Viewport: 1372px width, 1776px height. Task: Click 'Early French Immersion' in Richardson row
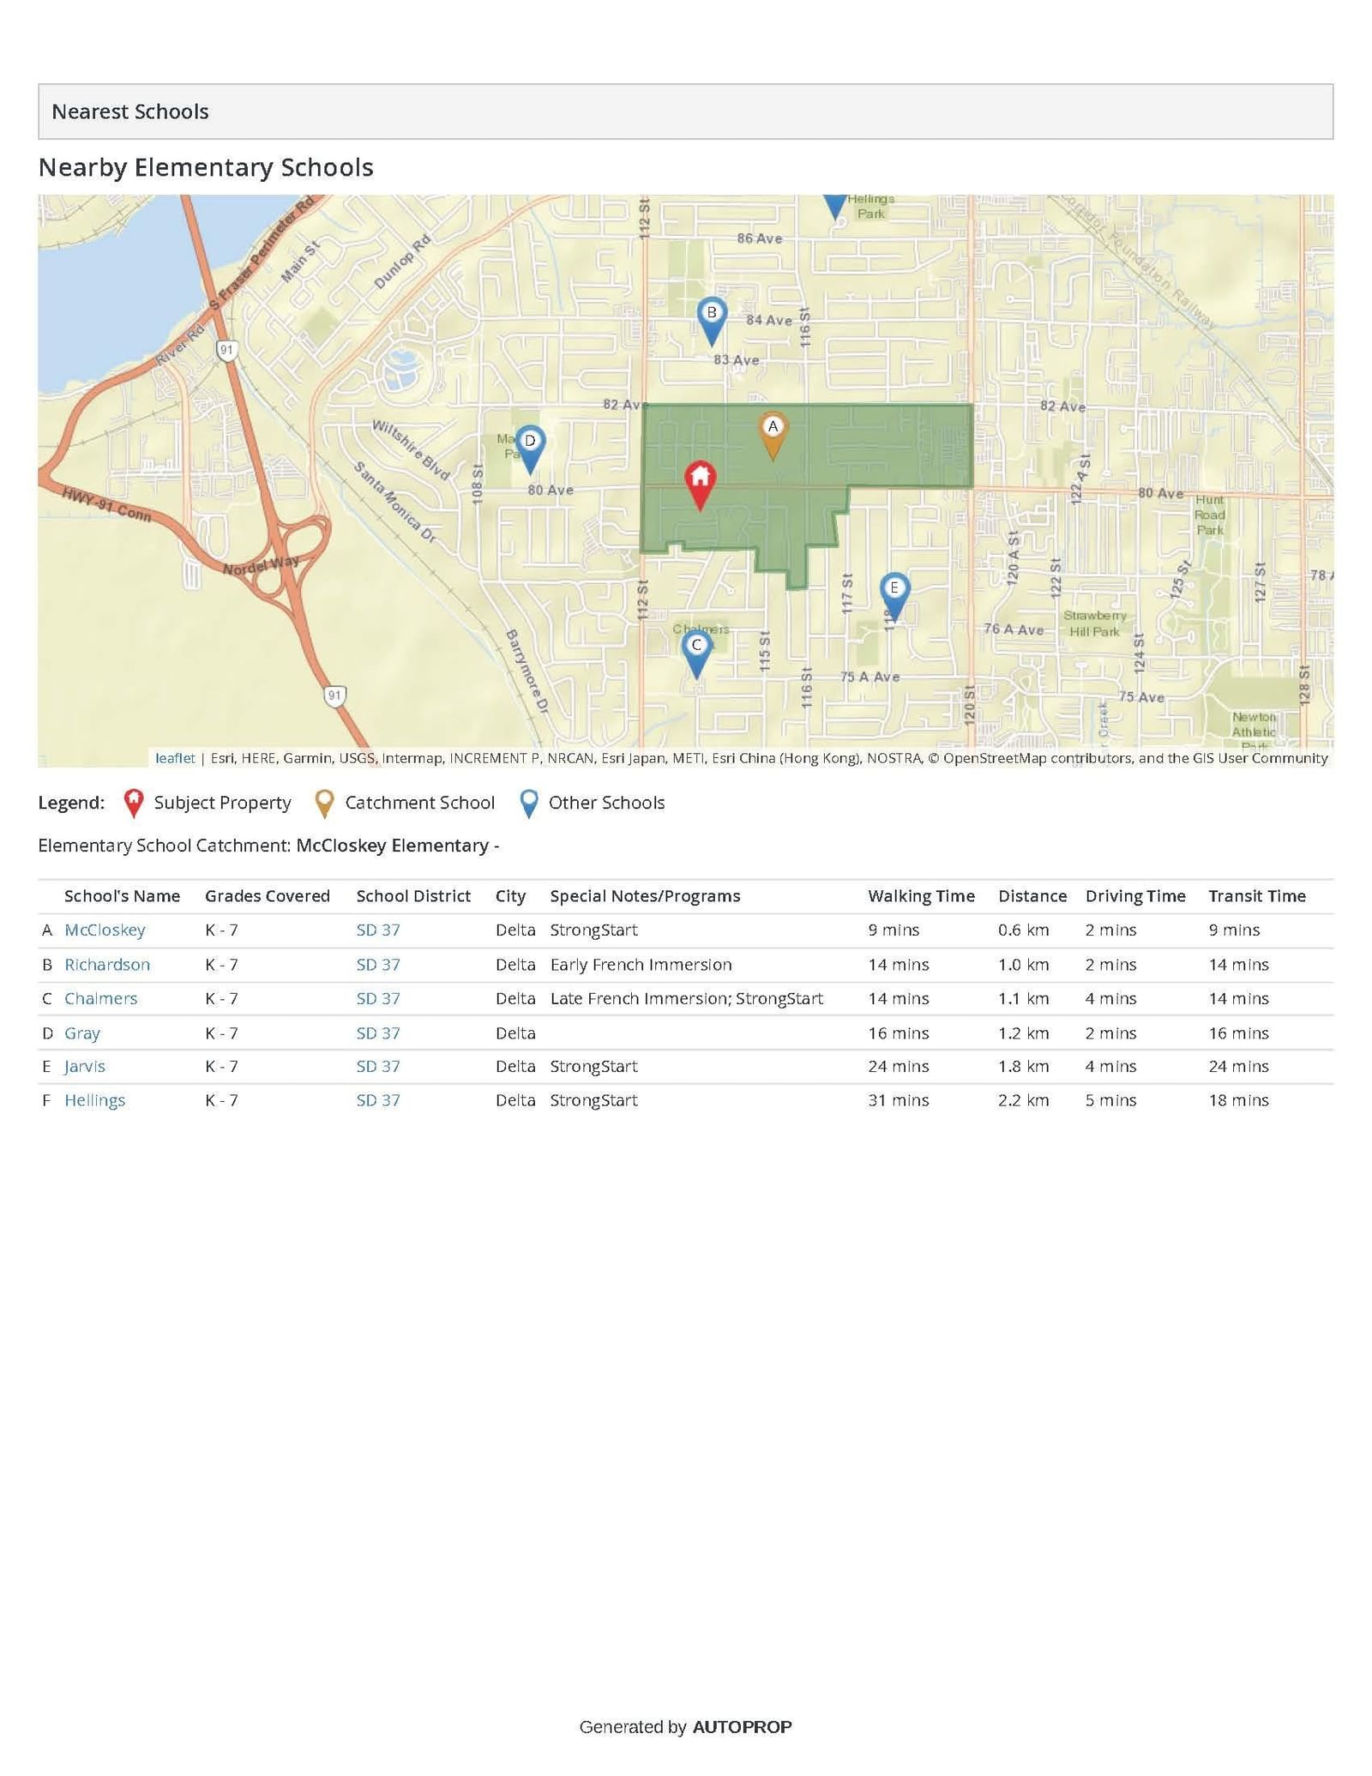point(641,964)
